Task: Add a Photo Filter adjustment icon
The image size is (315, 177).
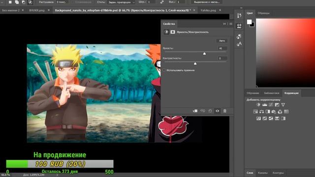Action: click(274, 112)
